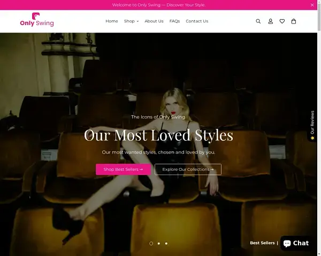The height and width of the screenshot is (256, 321).
Task: Click the Best Sellers slide label
Action: pyautogui.click(x=262, y=243)
